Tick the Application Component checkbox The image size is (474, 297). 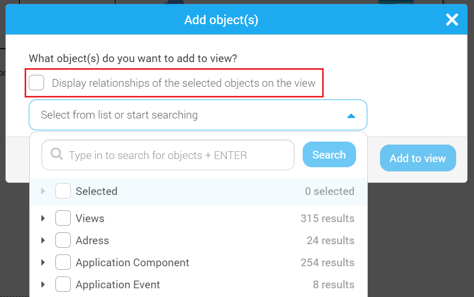pyautogui.click(x=63, y=262)
